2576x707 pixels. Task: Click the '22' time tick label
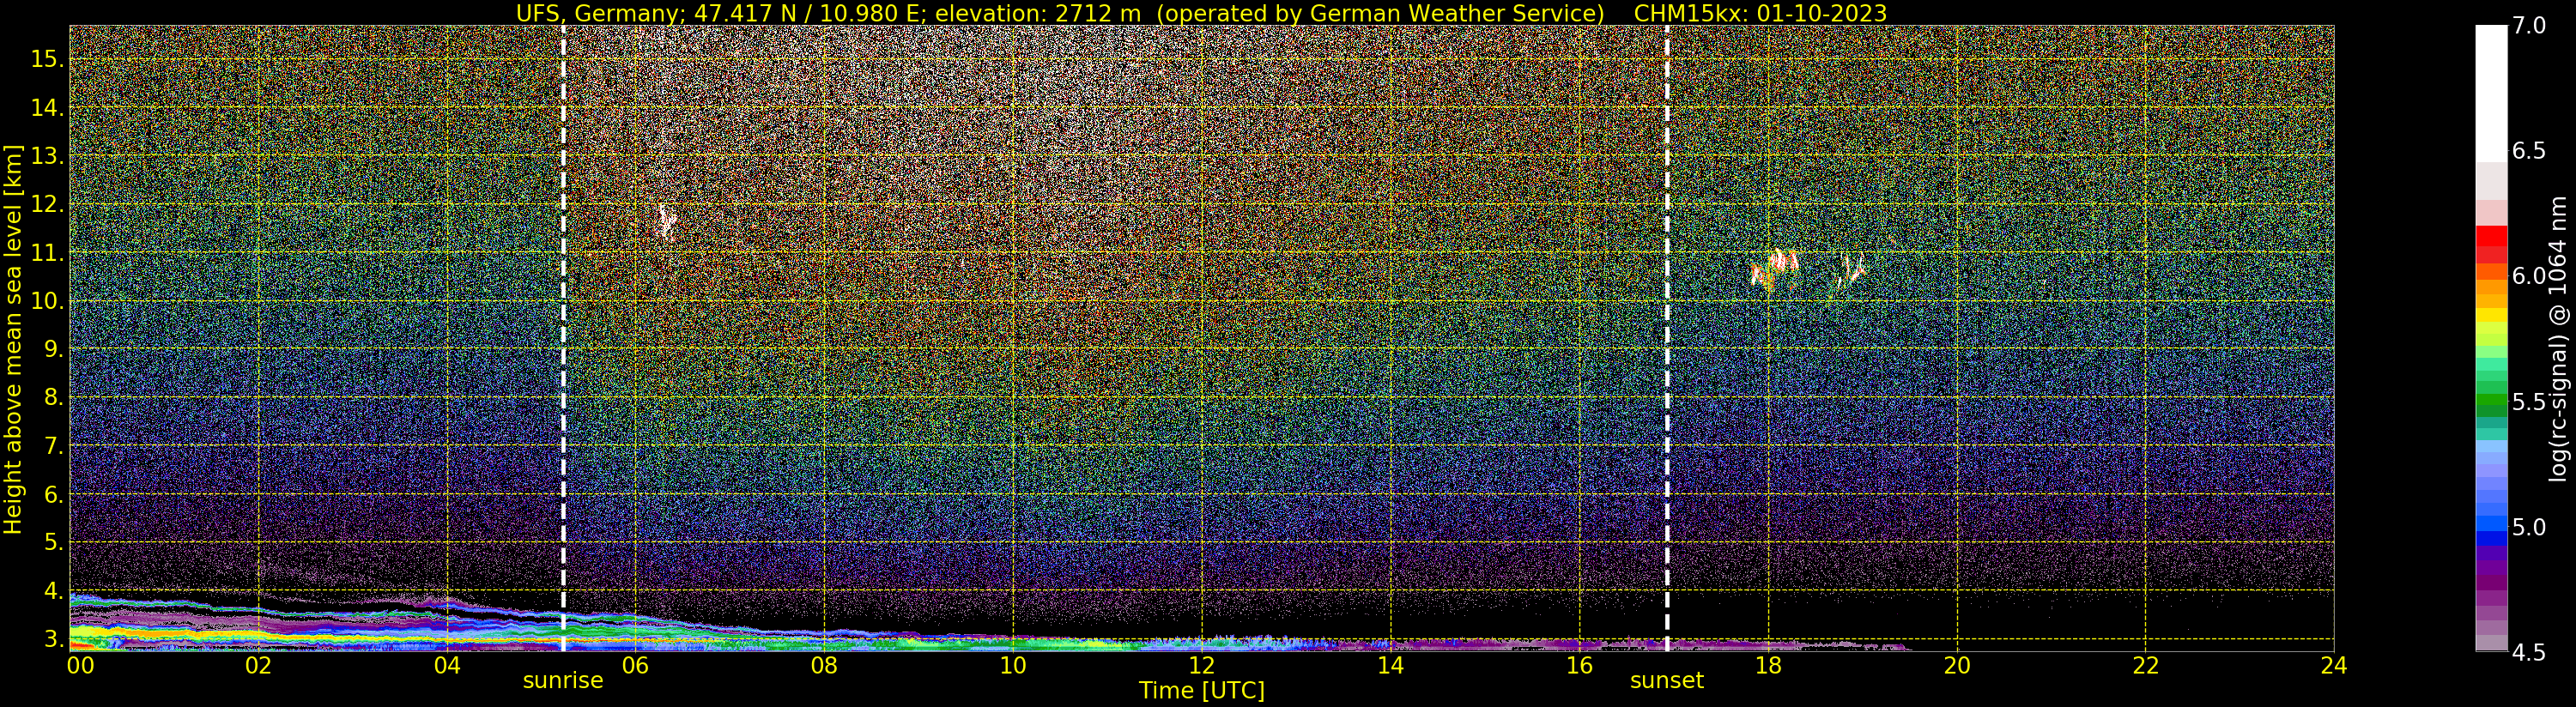pos(2145,666)
